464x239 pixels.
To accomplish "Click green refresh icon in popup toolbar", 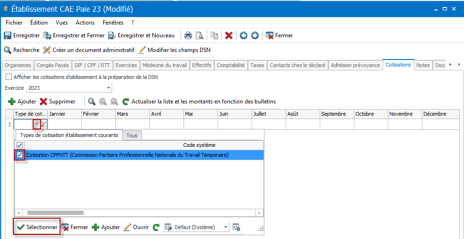I will click(x=156, y=227).
